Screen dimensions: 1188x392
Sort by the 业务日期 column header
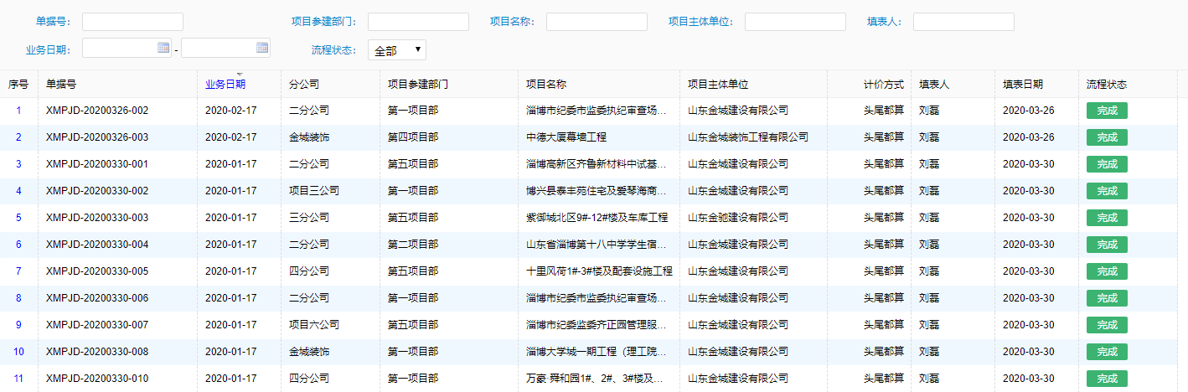[x=225, y=85]
